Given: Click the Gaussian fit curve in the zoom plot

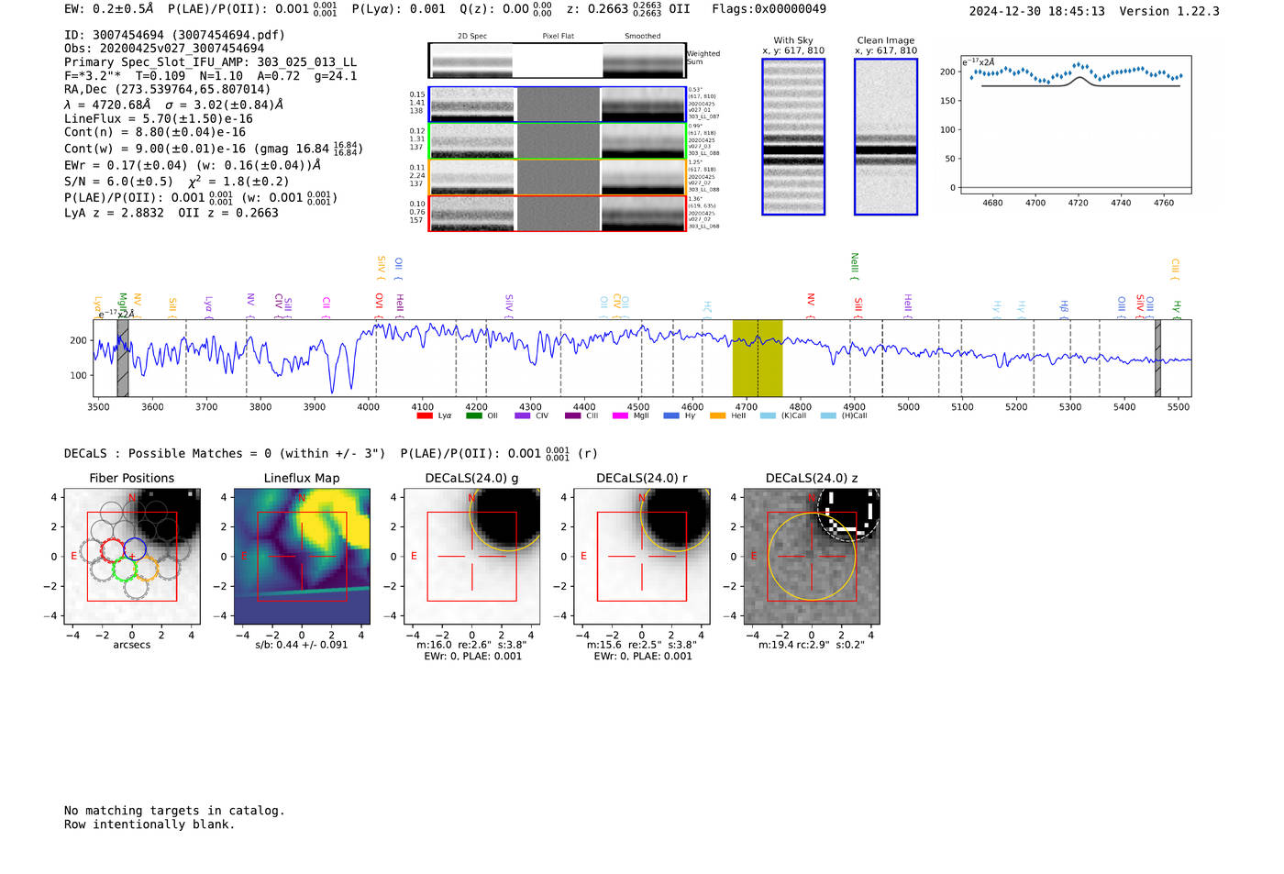Looking at the screenshot, I should [x=1080, y=80].
